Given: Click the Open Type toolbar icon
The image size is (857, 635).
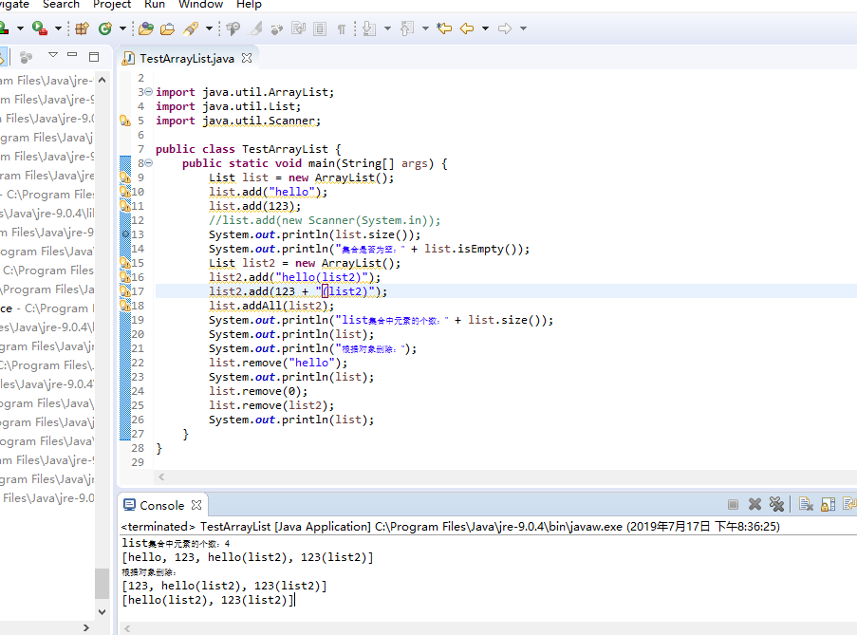Looking at the screenshot, I should click(x=146, y=28).
